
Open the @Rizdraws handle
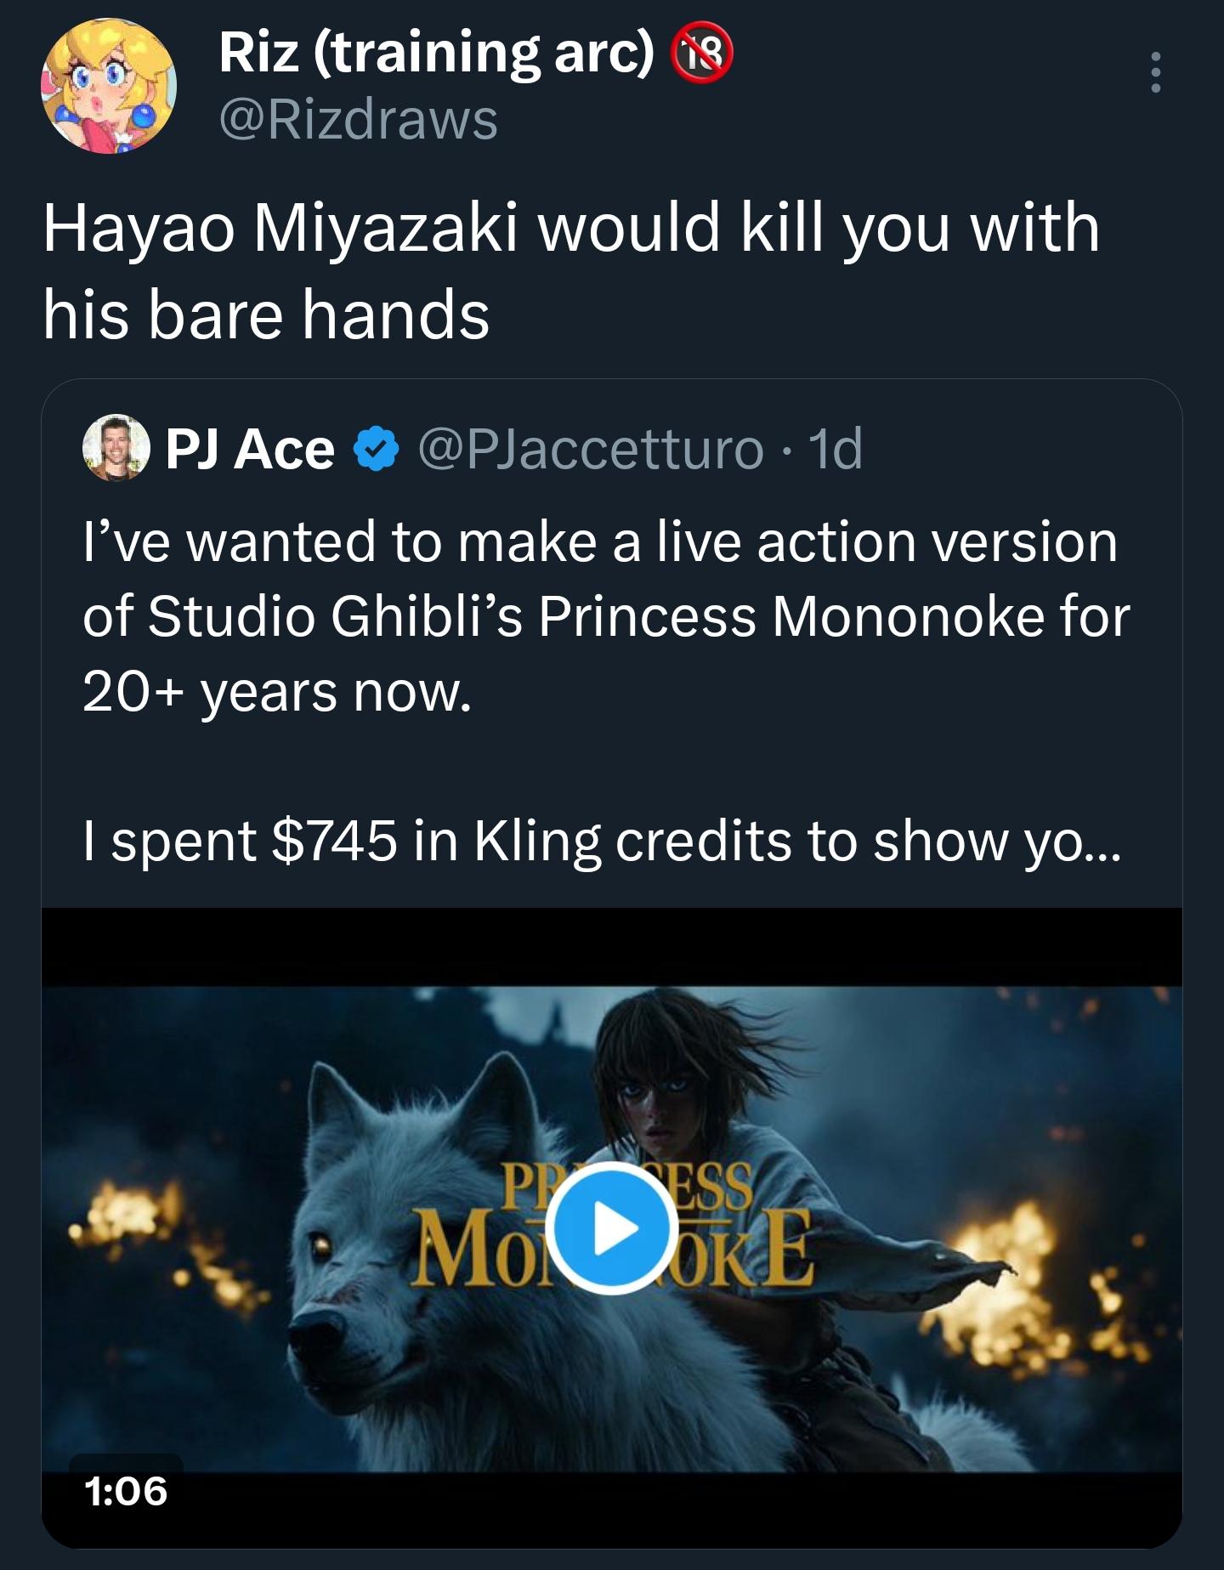coord(358,119)
